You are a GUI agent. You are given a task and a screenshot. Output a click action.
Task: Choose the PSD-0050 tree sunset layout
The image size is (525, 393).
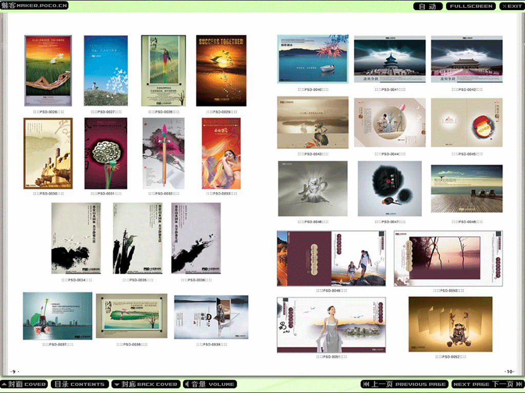pos(448,258)
